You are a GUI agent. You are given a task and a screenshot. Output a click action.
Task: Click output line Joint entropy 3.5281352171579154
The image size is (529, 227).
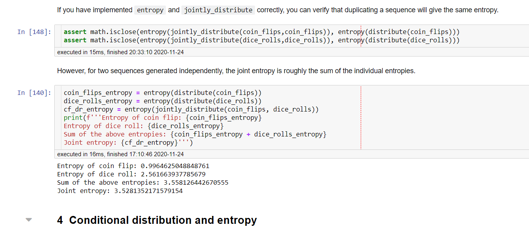tap(120, 191)
